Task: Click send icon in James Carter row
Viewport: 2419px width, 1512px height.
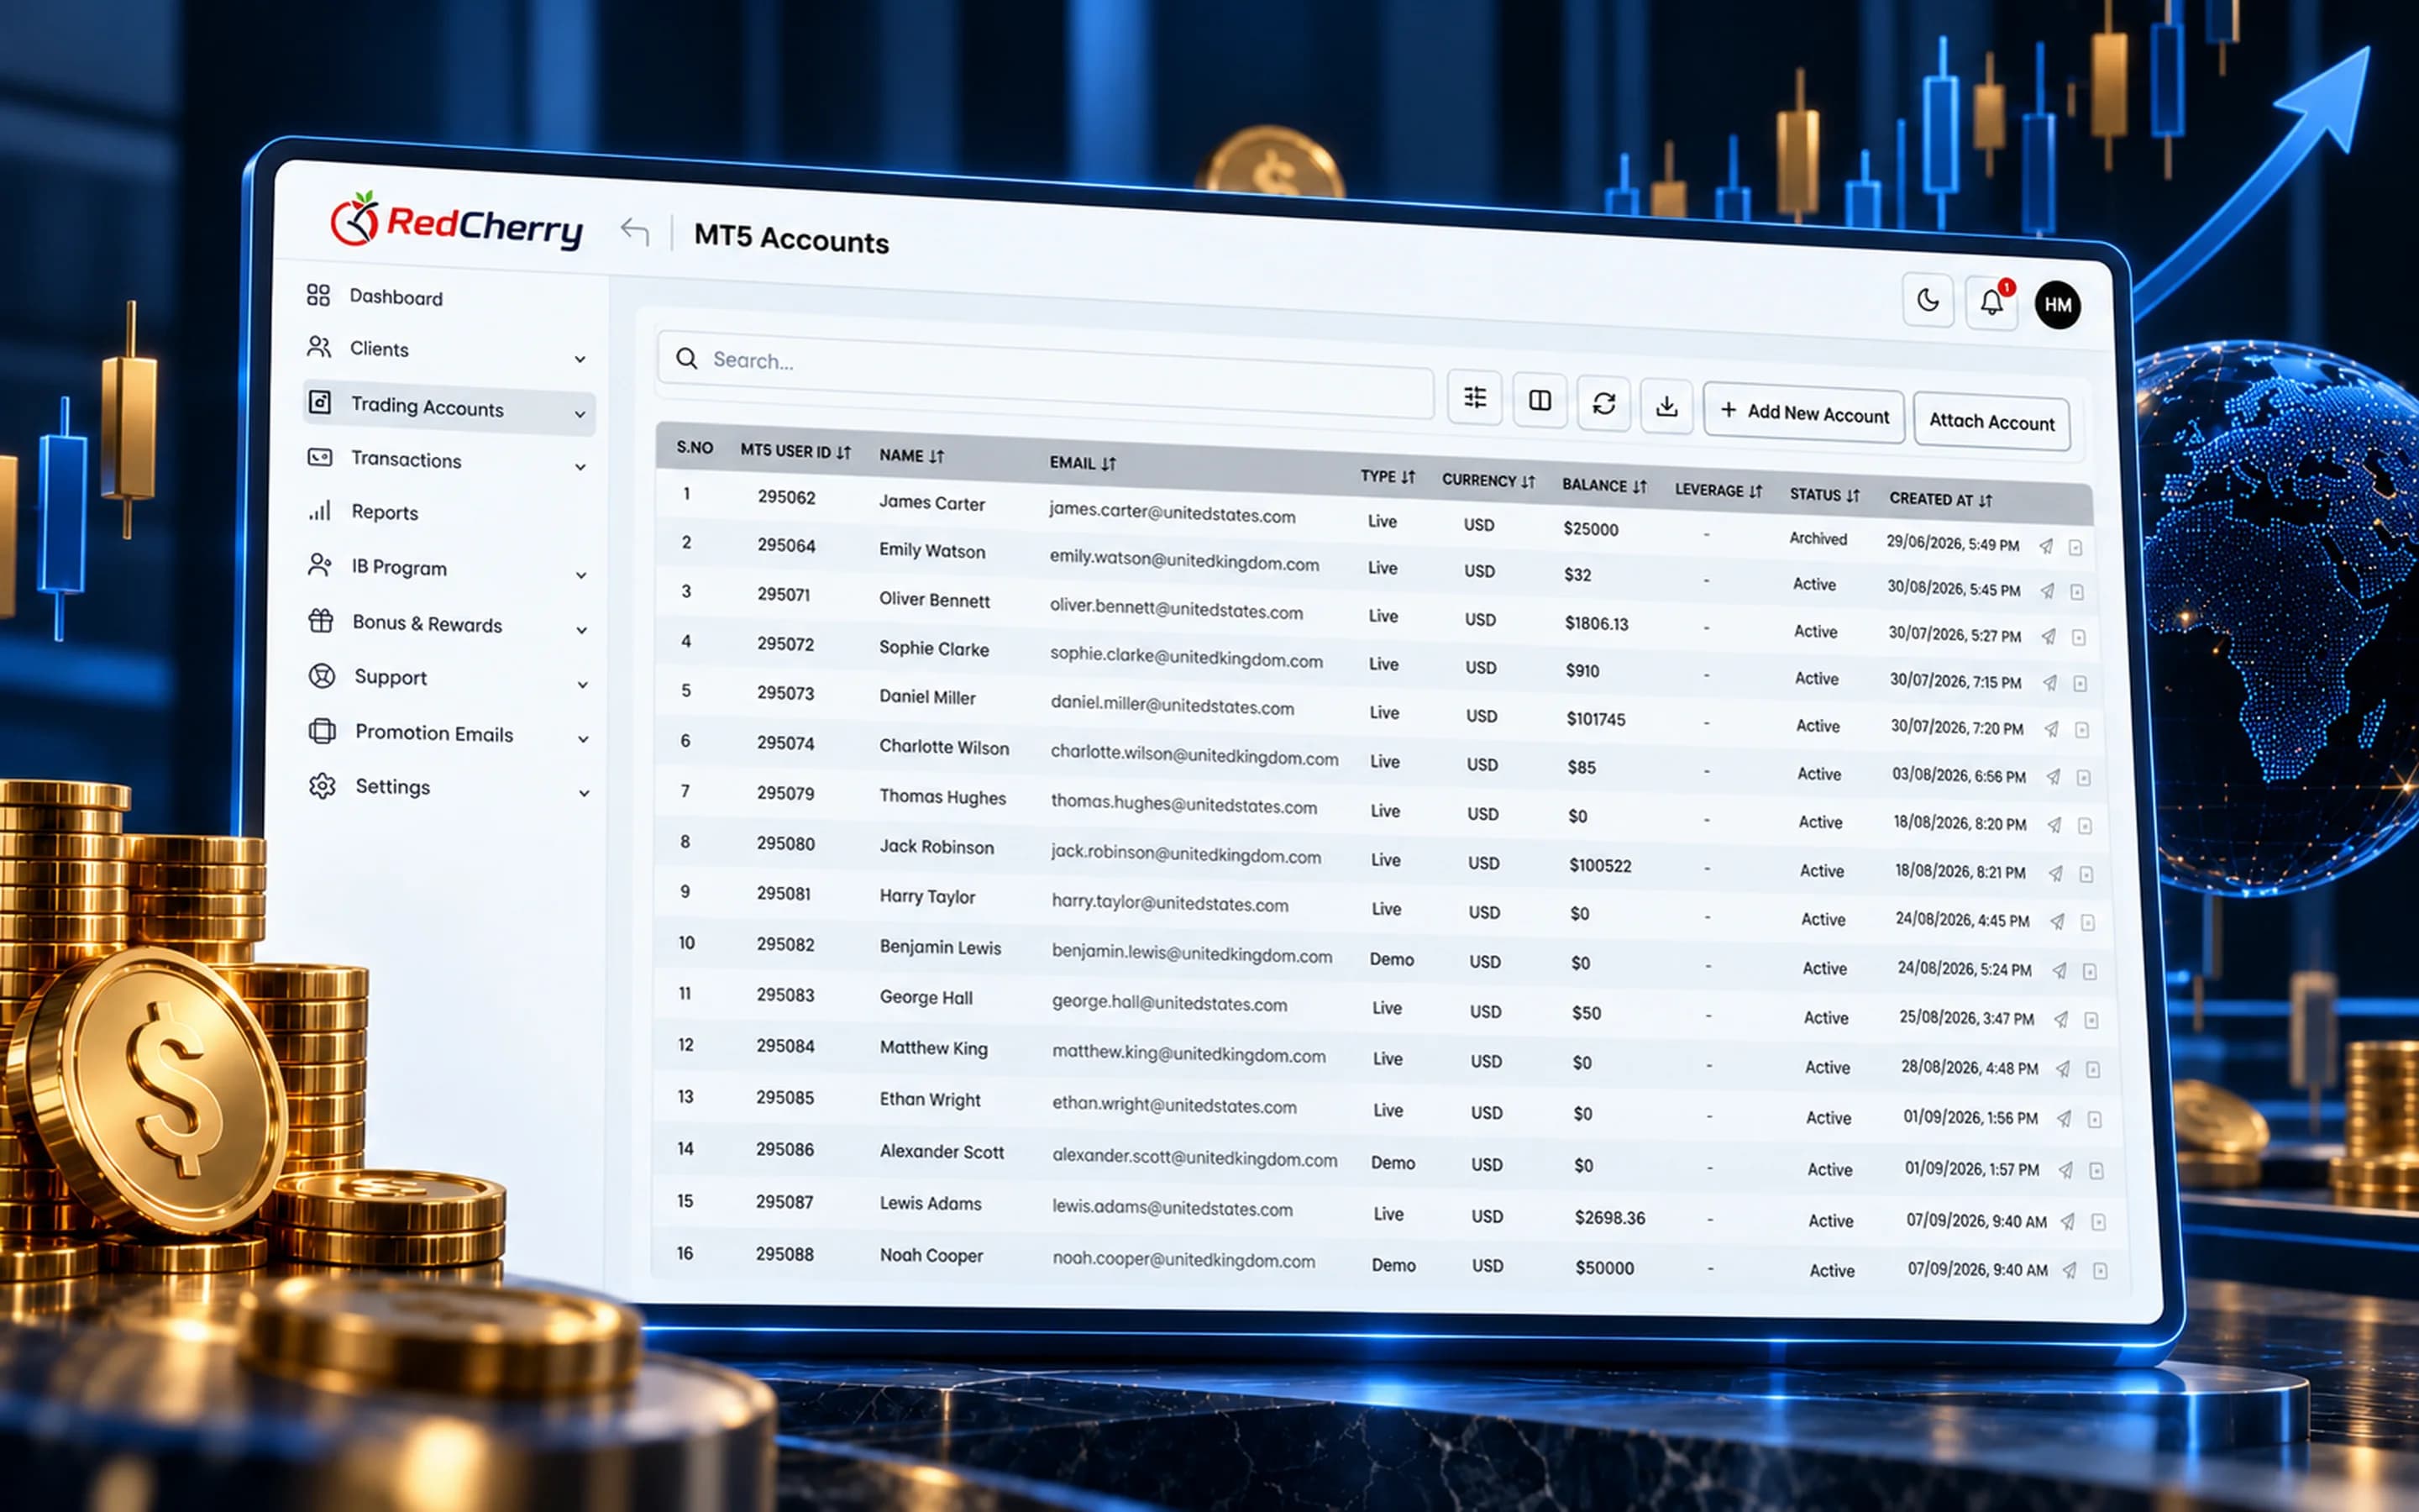Action: (x=2046, y=546)
